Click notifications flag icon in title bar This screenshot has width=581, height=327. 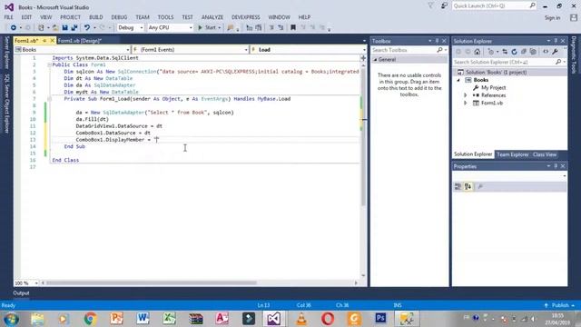(x=430, y=6)
